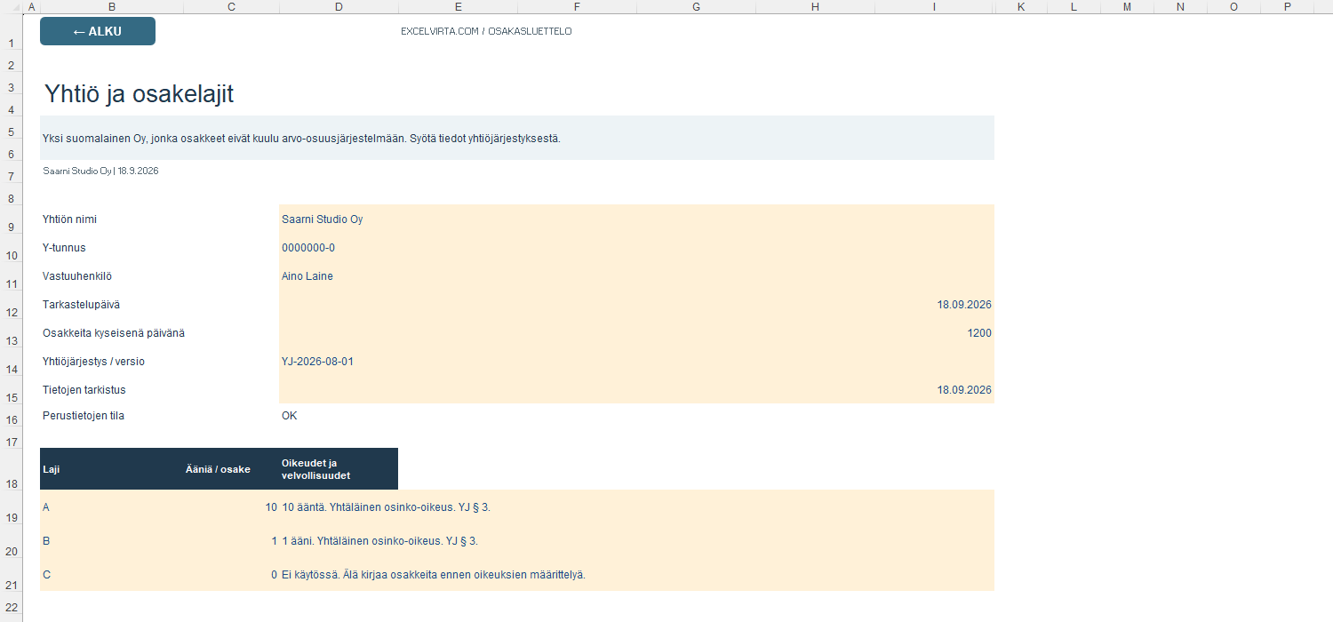Click the Vastuuhenkilö label
The height and width of the screenshot is (622, 1333).
(76, 275)
